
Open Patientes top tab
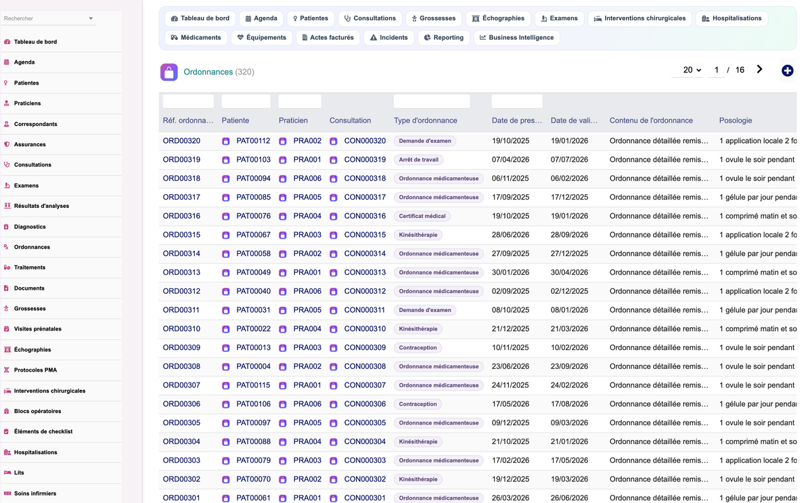[311, 18]
